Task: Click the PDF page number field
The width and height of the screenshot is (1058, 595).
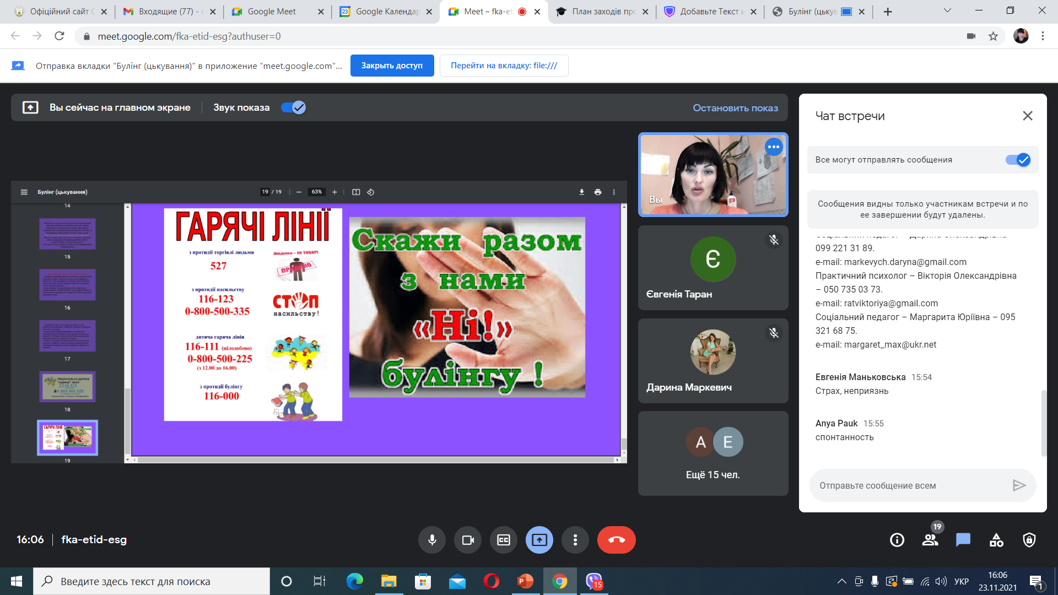Action: (265, 192)
